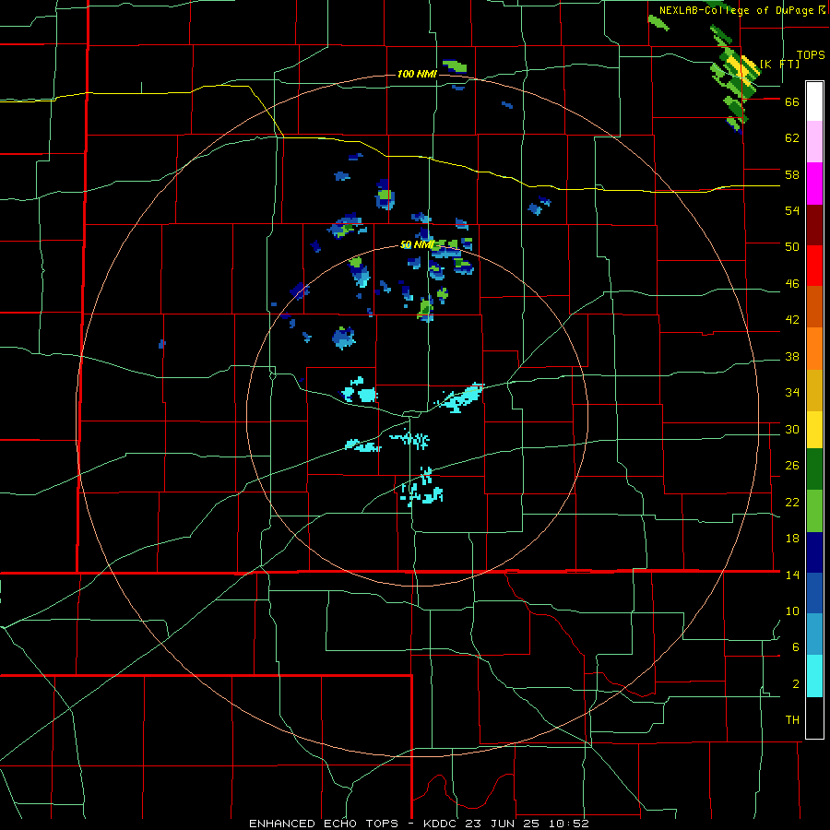Click the TH legend label
This screenshot has height=830, width=830.
tap(792, 720)
